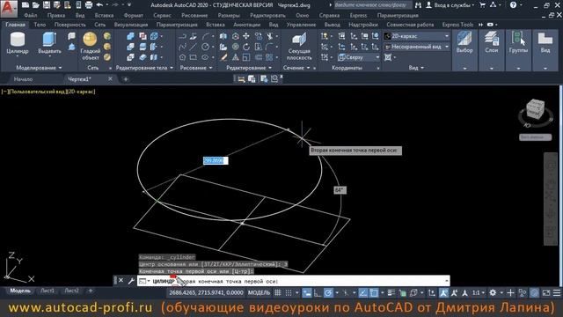Switch to the Лист1 layout tab

coord(47,291)
